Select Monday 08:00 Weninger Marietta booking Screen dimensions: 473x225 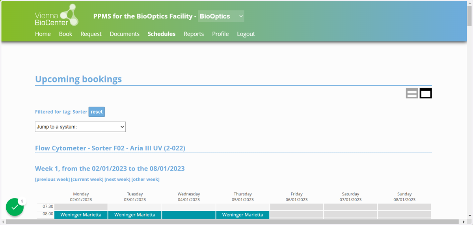tap(81, 215)
